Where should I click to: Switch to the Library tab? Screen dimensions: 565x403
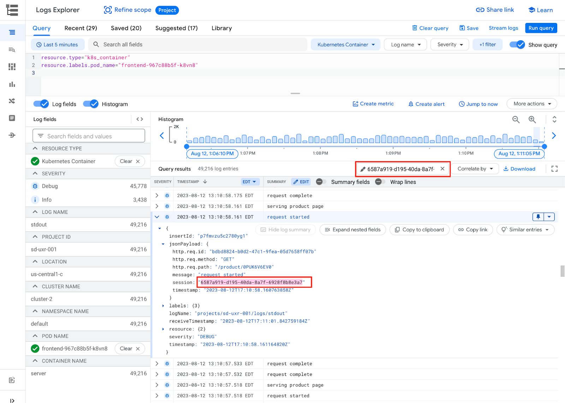tap(222, 28)
